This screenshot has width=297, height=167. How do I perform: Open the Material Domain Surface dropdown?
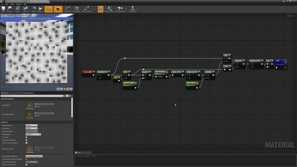point(32,125)
